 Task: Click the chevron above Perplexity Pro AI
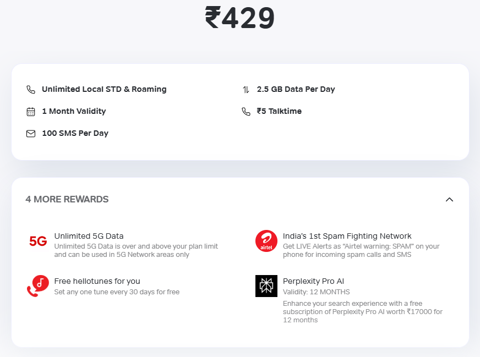coord(449,199)
